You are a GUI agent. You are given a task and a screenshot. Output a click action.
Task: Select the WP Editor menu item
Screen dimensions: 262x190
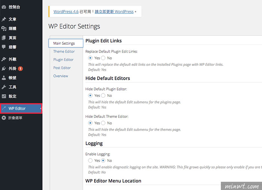(x=21, y=108)
